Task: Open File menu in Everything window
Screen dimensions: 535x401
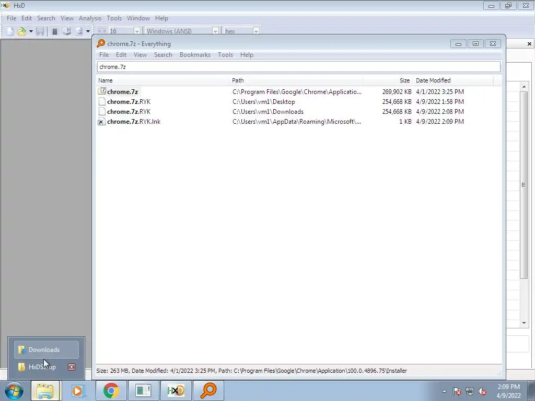Action: coord(104,54)
